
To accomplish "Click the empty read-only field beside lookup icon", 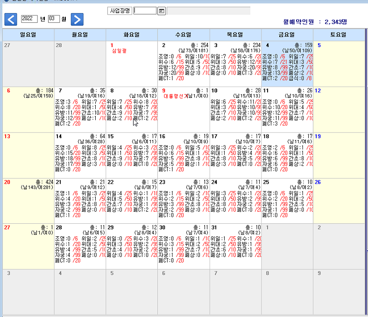I will pyautogui.click(x=208, y=11).
